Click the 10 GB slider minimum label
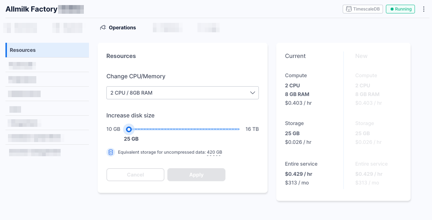 click(x=113, y=129)
